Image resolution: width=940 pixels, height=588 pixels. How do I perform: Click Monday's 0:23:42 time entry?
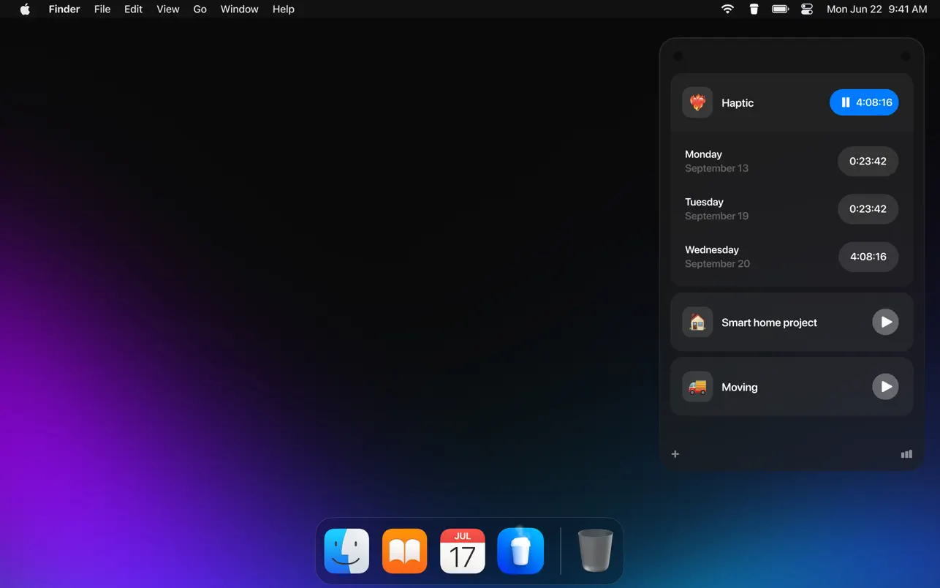(868, 161)
